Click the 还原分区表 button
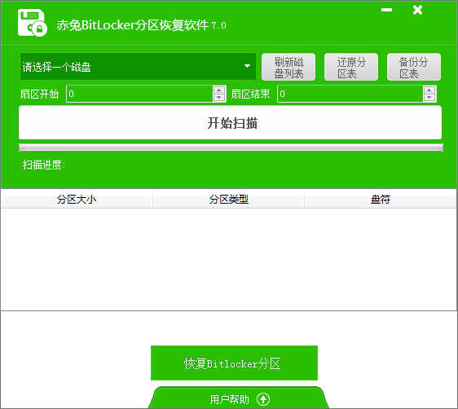Image resolution: width=458 pixels, height=409 pixels. [x=351, y=67]
